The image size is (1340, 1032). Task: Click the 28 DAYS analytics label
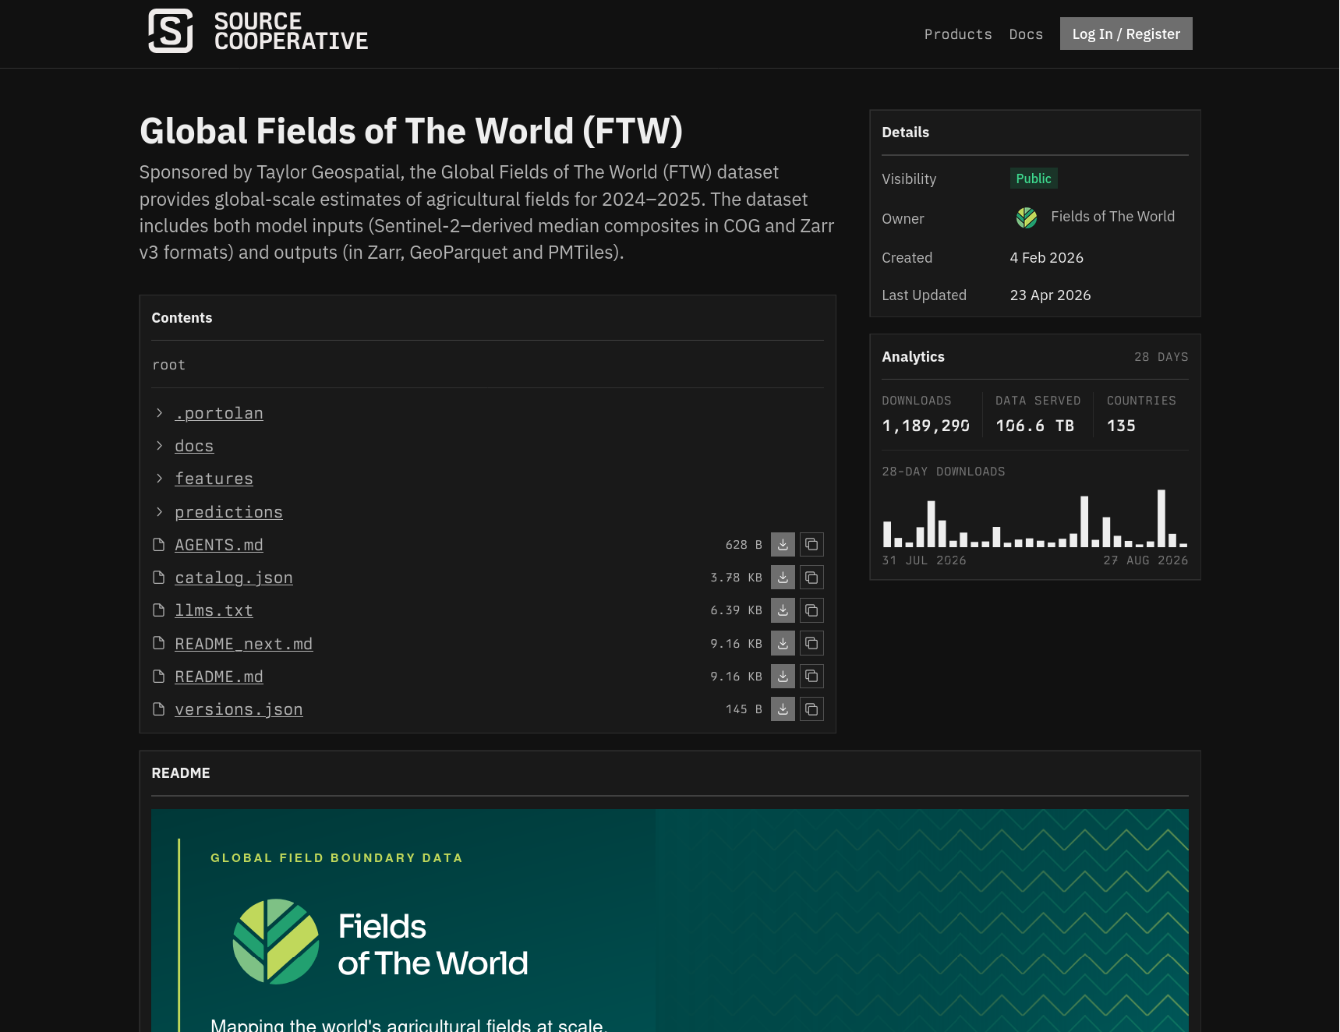pos(1161,357)
